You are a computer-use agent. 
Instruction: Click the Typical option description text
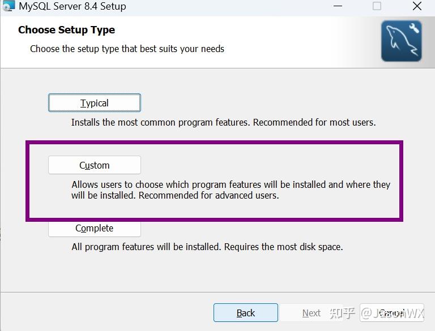point(223,122)
